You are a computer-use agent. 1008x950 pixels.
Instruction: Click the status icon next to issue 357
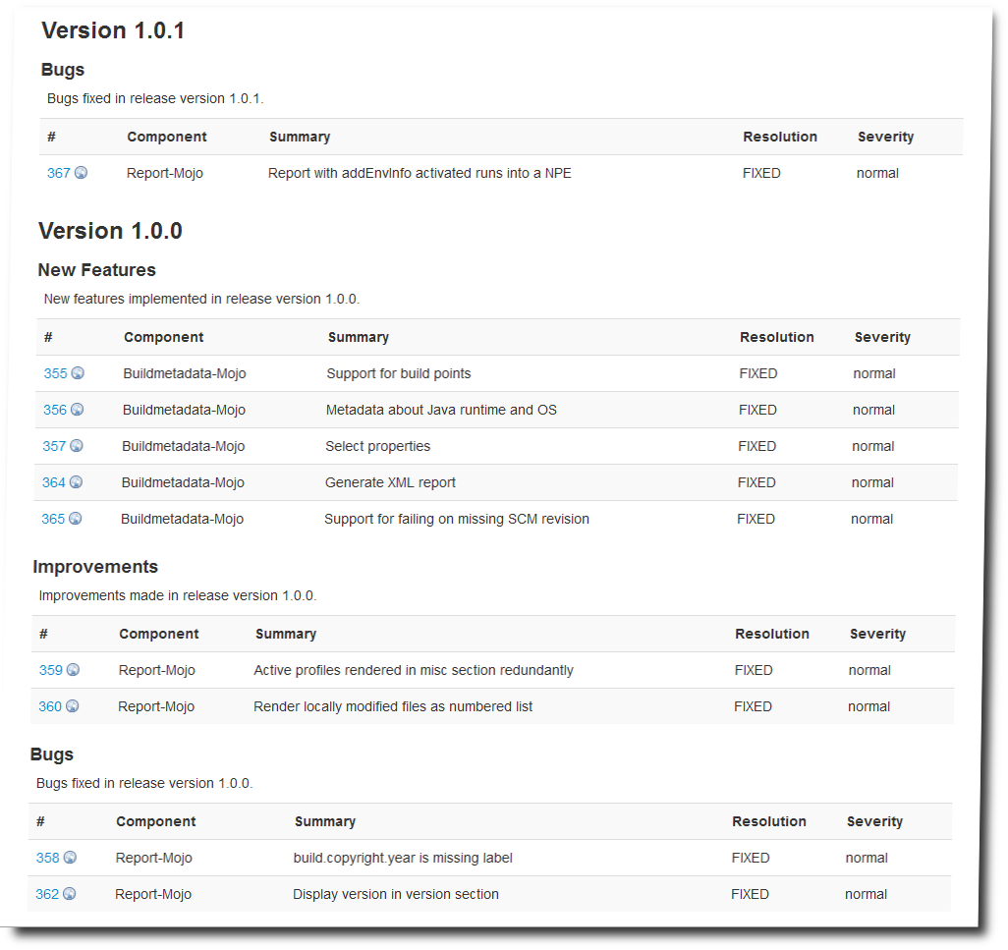77,446
